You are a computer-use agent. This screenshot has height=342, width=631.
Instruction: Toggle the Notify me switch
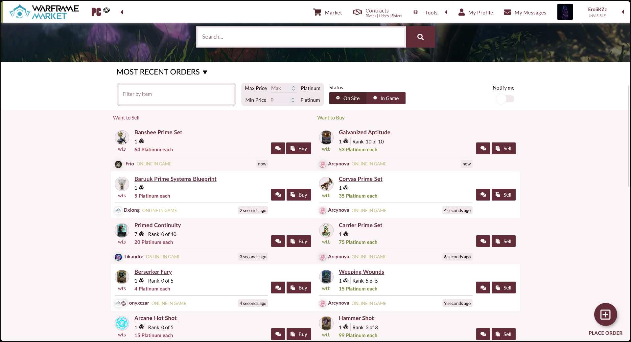coord(505,99)
